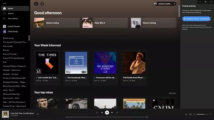Screen dimensions: 214x120
Task: Skip to previous track
Action: click(x=102, y=113)
